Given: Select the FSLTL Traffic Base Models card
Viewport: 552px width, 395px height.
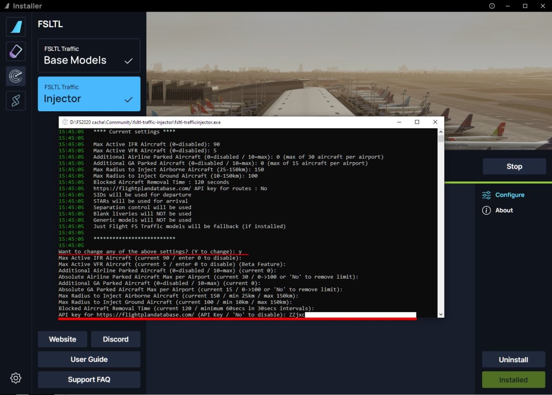Looking at the screenshot, I should 89,55.
